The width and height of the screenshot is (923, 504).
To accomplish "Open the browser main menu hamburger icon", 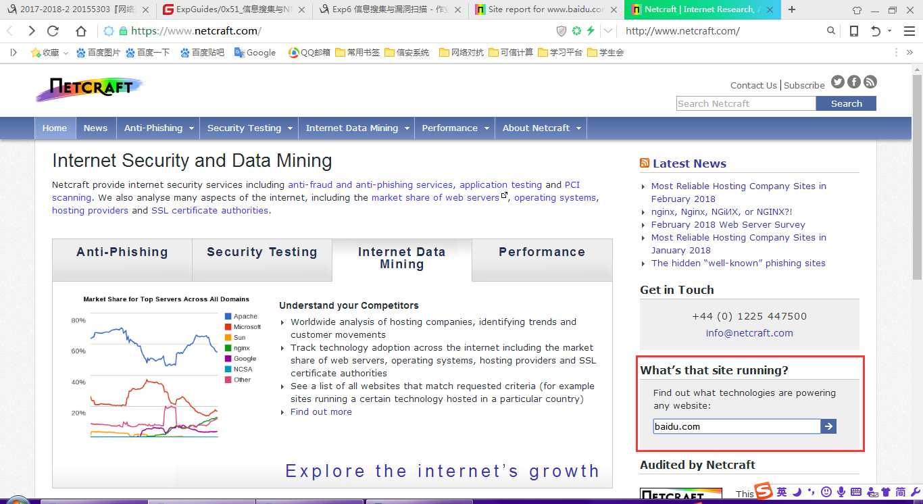I will (909, 31).
